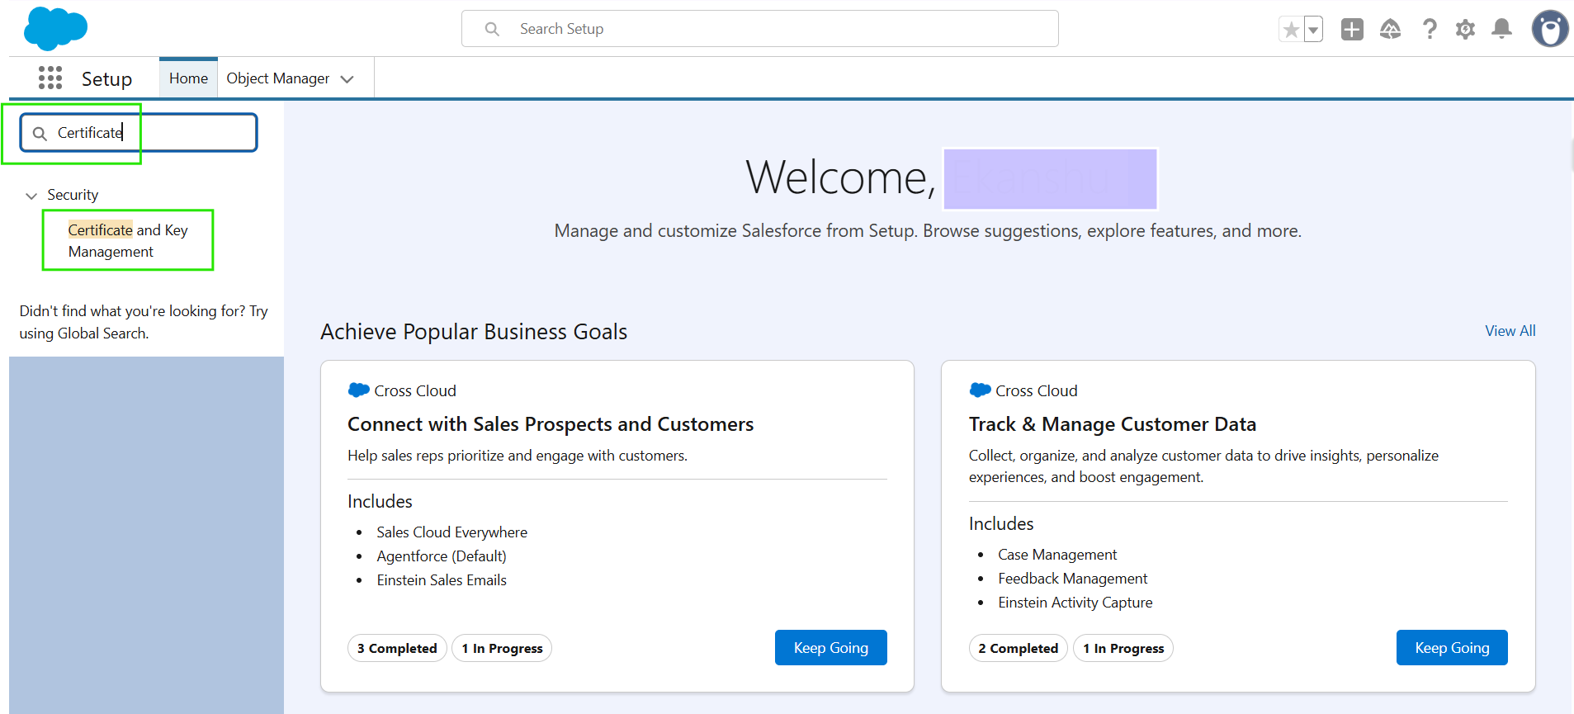
Task: Open the Help question mark icon
Action: coord(1430,30)
